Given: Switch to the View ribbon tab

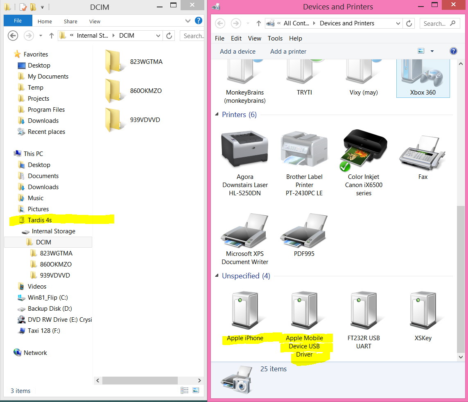Looking at the screenshot, I should tap(95, 21).
